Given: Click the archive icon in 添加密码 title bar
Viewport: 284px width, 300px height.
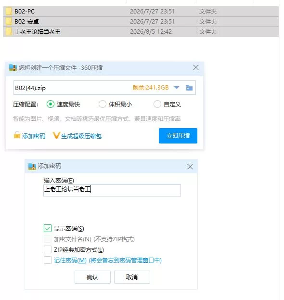Looking at the screenshot, I should 32,167.
